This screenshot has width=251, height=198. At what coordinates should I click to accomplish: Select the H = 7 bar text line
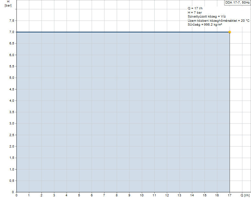point(195,13)
